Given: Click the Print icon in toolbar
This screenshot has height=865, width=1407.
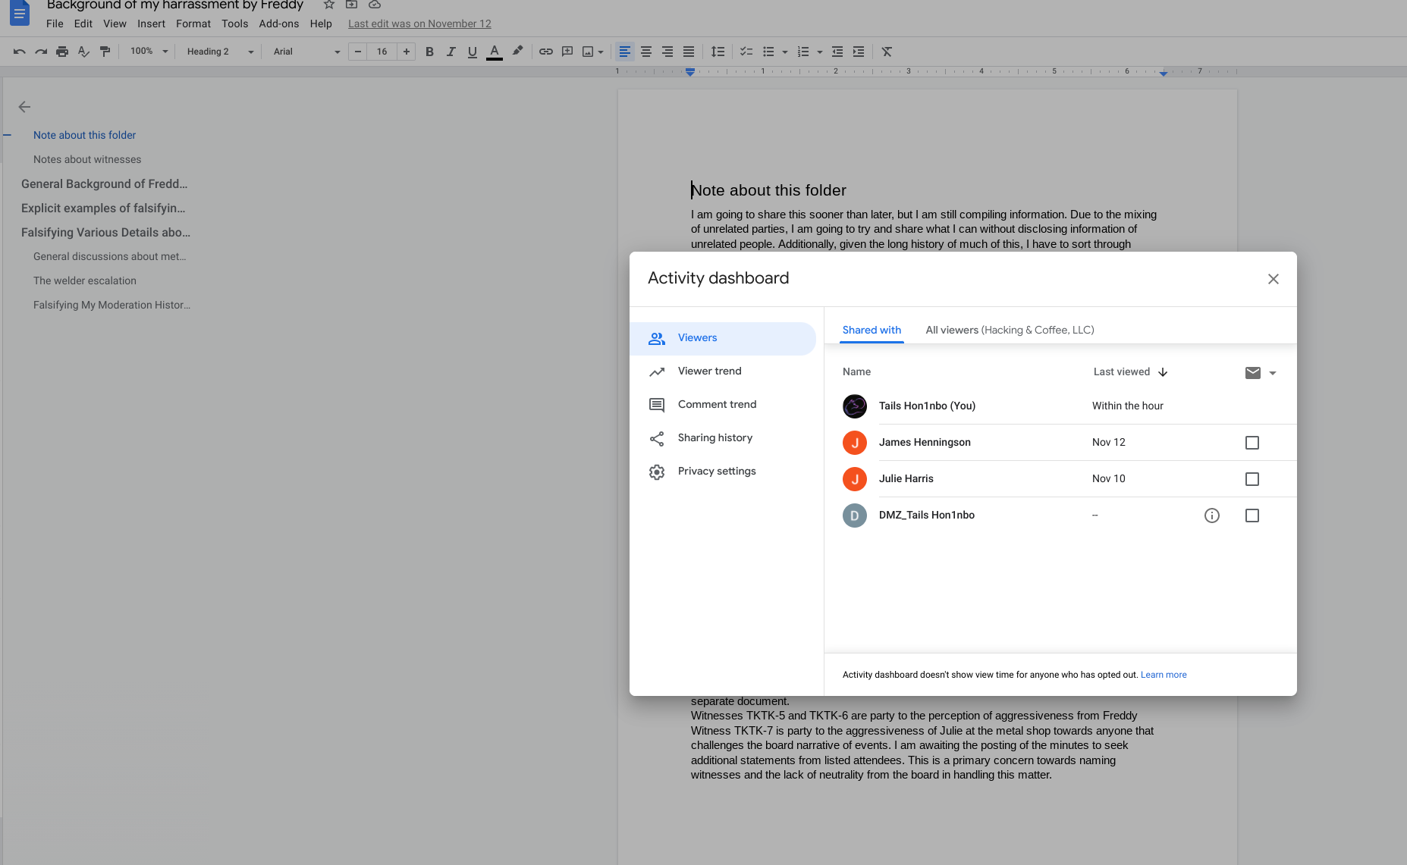Looking at the screenshot, I should pyautogui.click(x=62, y=52).
